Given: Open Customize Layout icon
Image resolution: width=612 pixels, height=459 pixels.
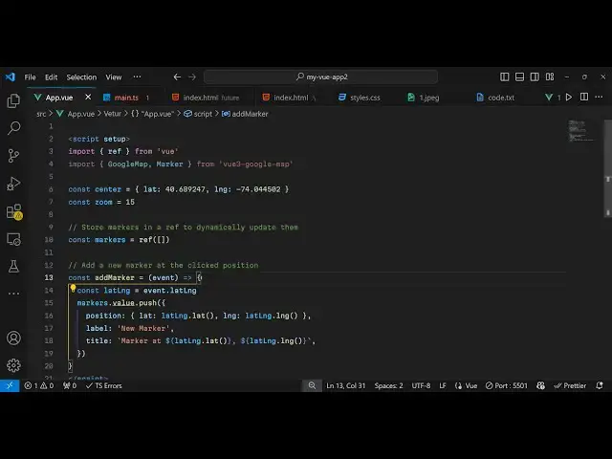Looking at the screenshot, I should pos(550,76).
